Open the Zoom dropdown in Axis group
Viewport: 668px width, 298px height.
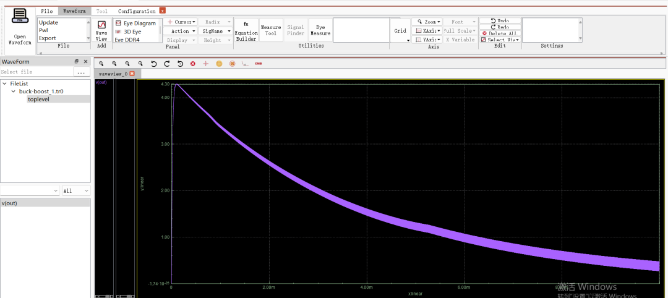[427, 22]
